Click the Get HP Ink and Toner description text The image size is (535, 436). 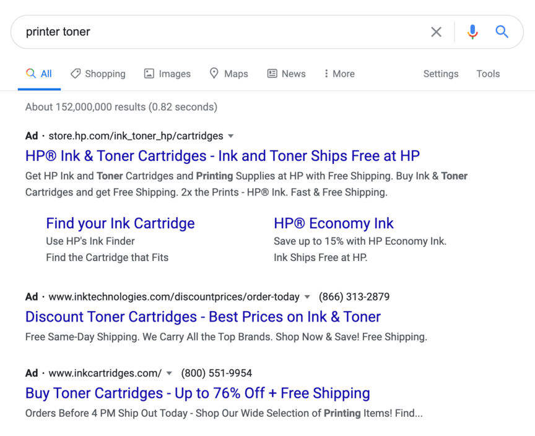246,184
